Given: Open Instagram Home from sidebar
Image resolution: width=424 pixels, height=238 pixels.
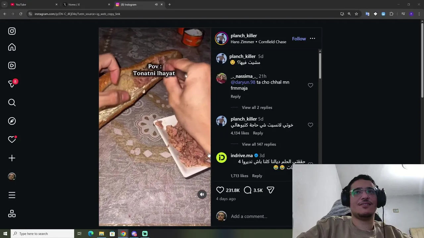Looking at the screenshot, I should pos(12,47).
